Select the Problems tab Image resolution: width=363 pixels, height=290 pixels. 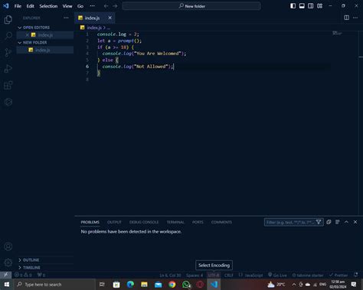pos(90,222)
